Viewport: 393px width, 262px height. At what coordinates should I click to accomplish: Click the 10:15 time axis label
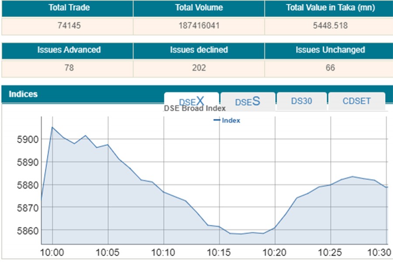219,253
